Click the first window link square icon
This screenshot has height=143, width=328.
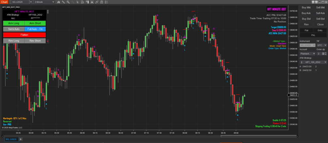pyautogui.click(x=313, y=2)
